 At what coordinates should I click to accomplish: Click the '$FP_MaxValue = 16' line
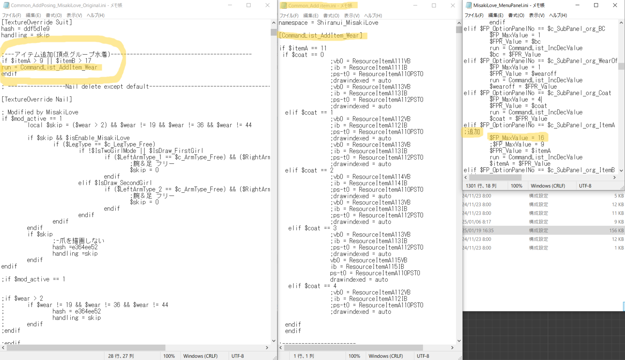point(517,138)
